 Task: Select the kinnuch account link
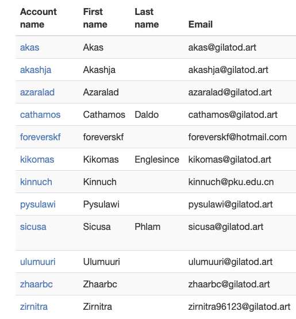pos(36,182)
